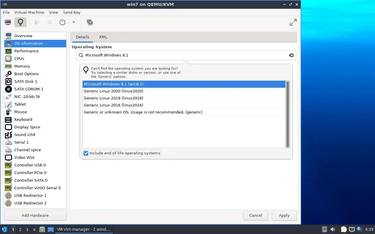This screenshot has height=234, width=375.
Task: Open Sound ich9 device
Action: [x=35, y=135]
